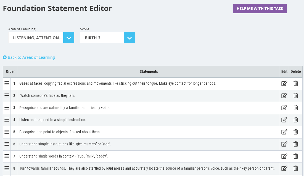Click the back arrow circle icon
The width and height of the screenshot is (304, 176).
click(x=5, y=57)
